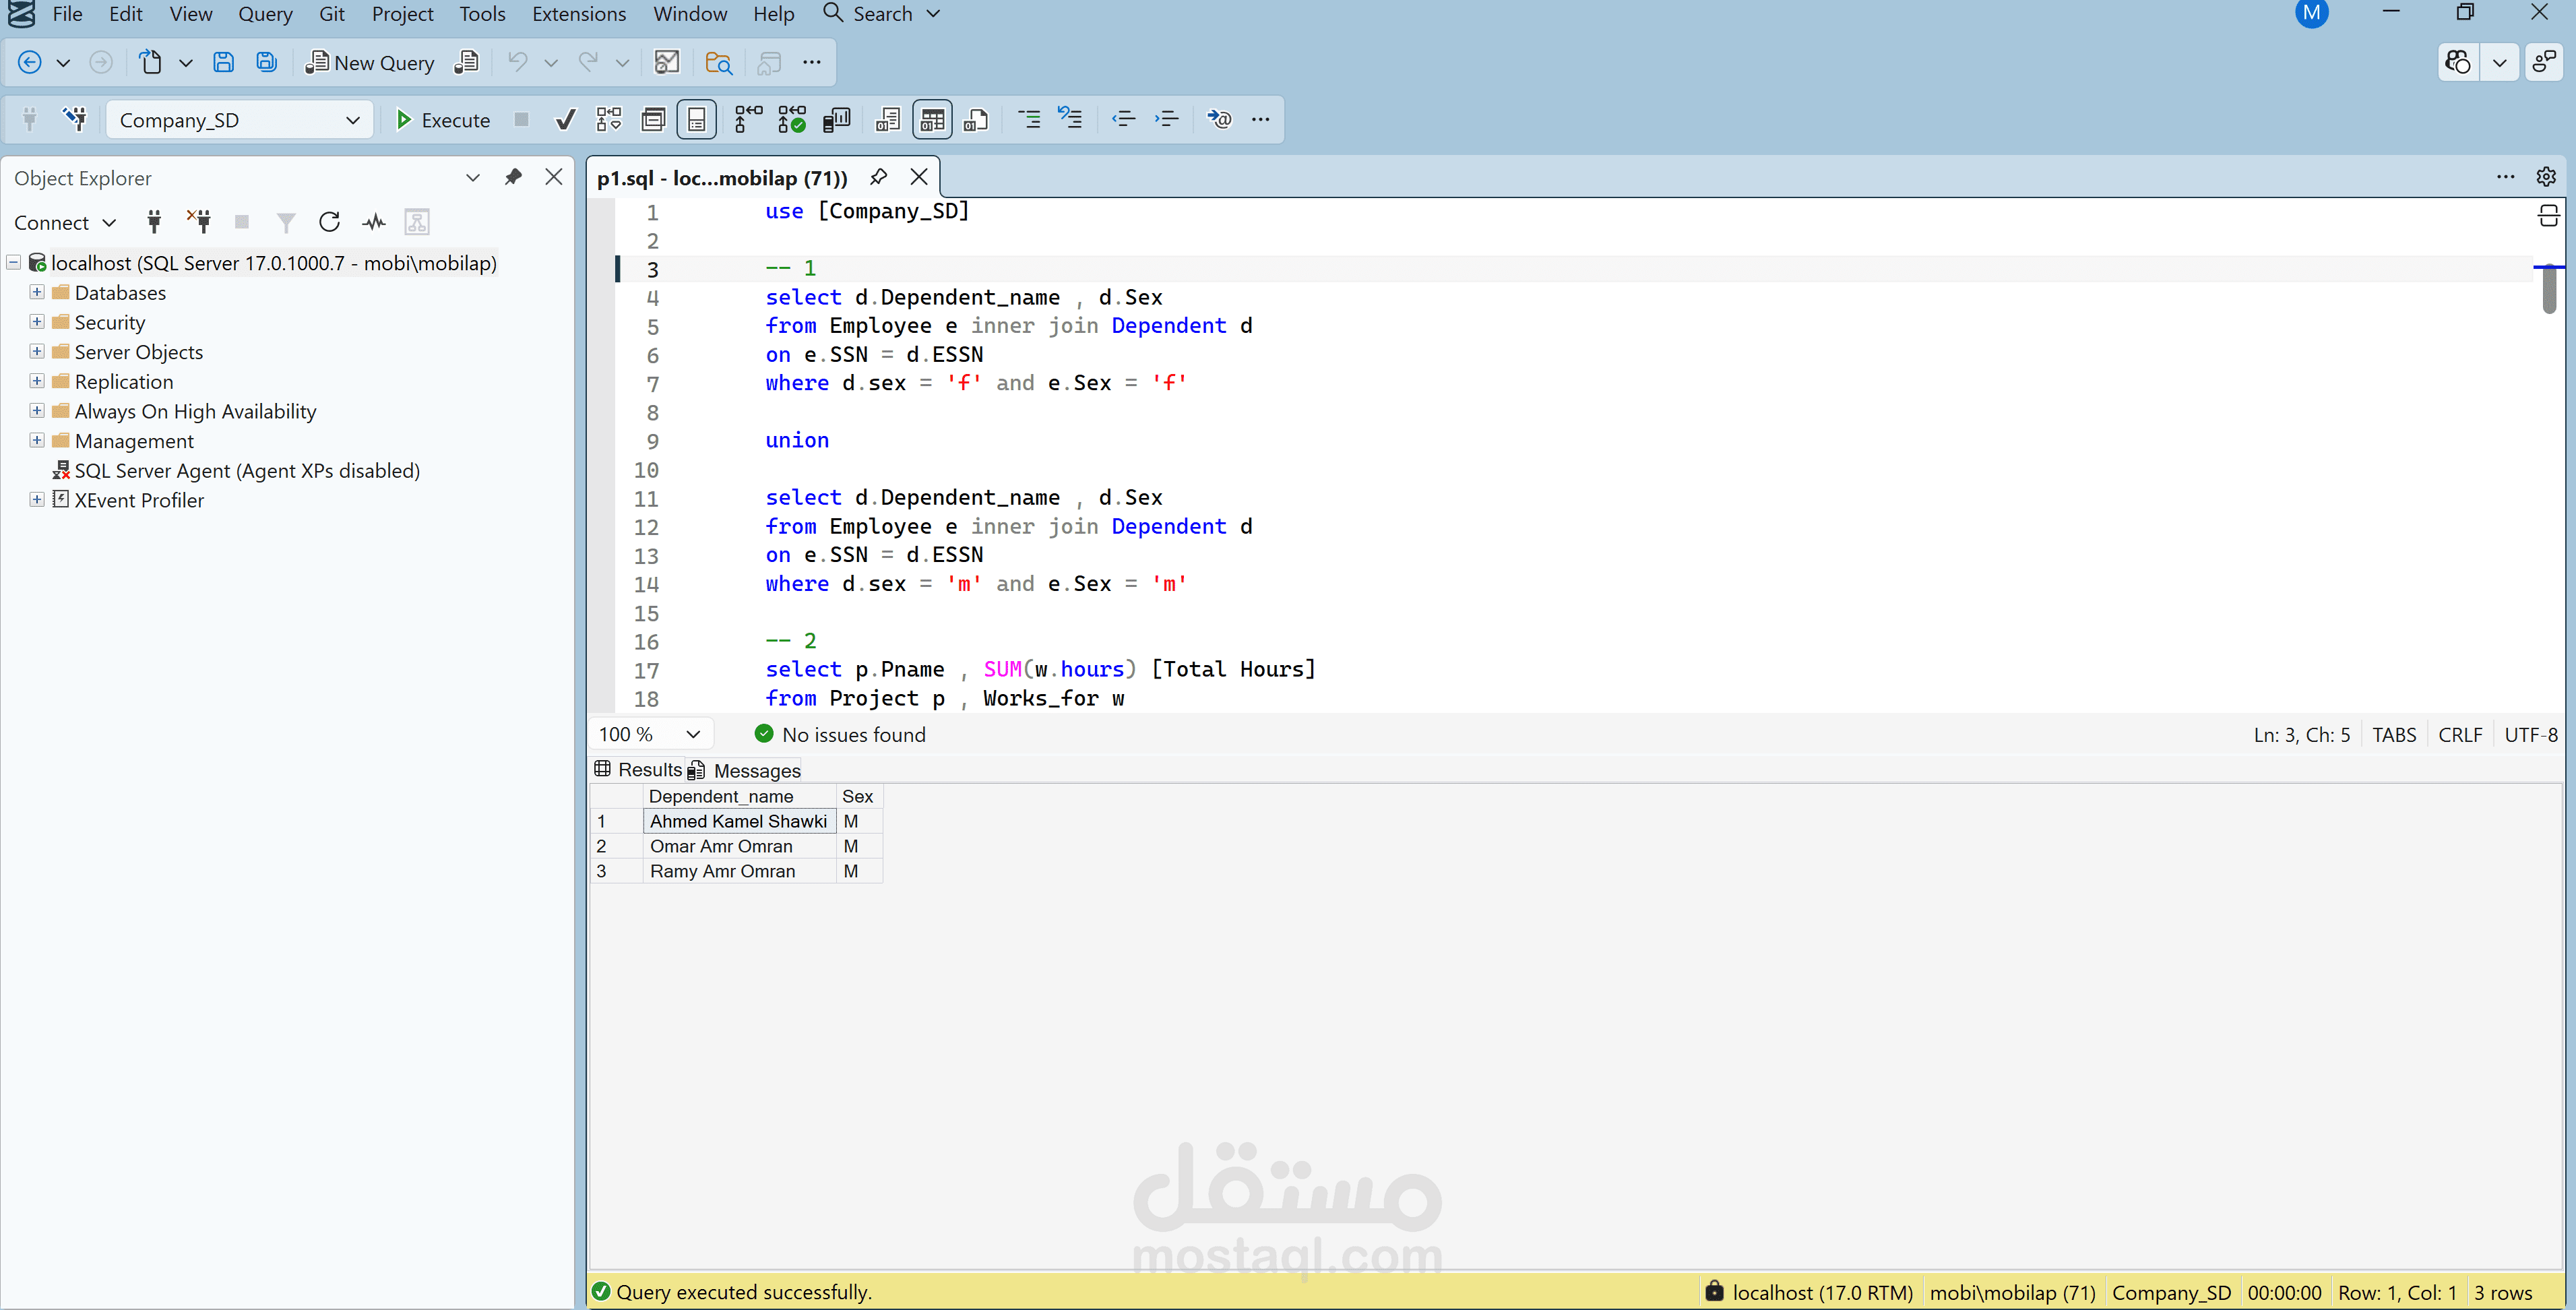Collapse the localhost server node
Image resolution: width=2576 pixels, height=1310 pixels.
click(x=14, y=262)
